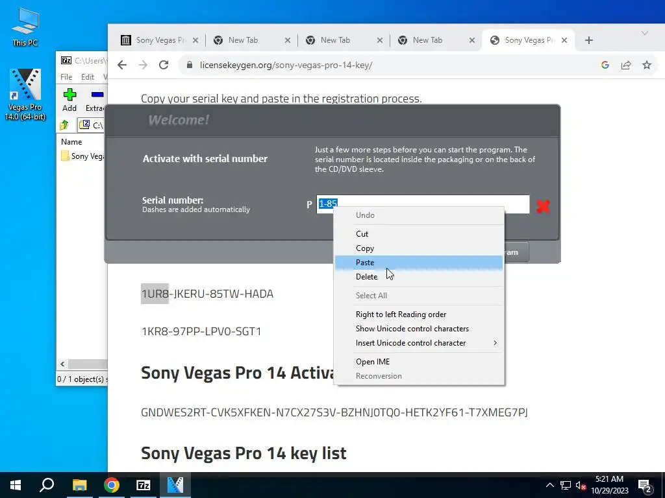
Task: Click the muted volume tray icon
Action: click(x=581, y=485)
